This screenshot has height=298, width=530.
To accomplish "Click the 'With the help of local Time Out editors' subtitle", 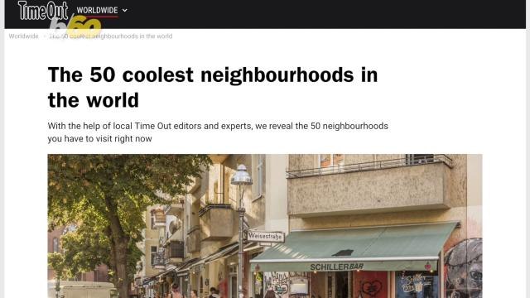I will point(218,132).
